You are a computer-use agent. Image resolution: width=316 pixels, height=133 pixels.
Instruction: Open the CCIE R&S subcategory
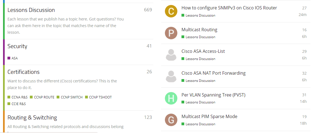19,104
